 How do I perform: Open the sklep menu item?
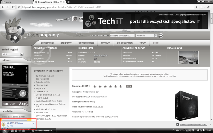coord(156,43)
